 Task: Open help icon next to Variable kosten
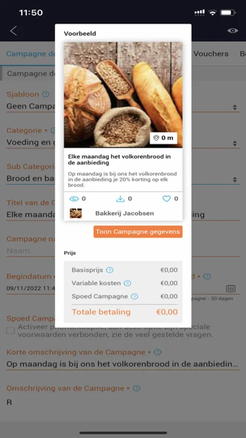point(127,283)
